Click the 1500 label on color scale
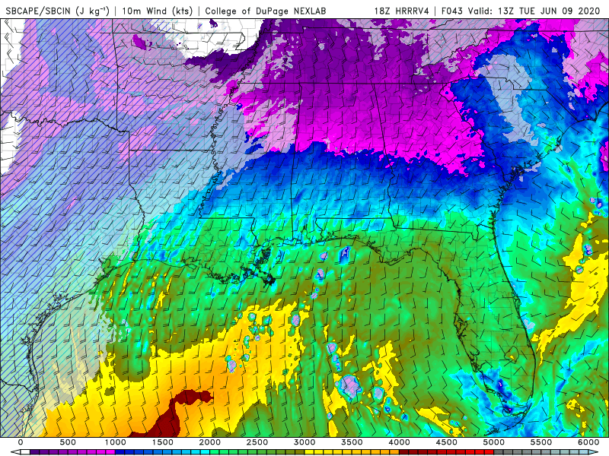Viewport: 609px width, 456px height. point(163,442)
